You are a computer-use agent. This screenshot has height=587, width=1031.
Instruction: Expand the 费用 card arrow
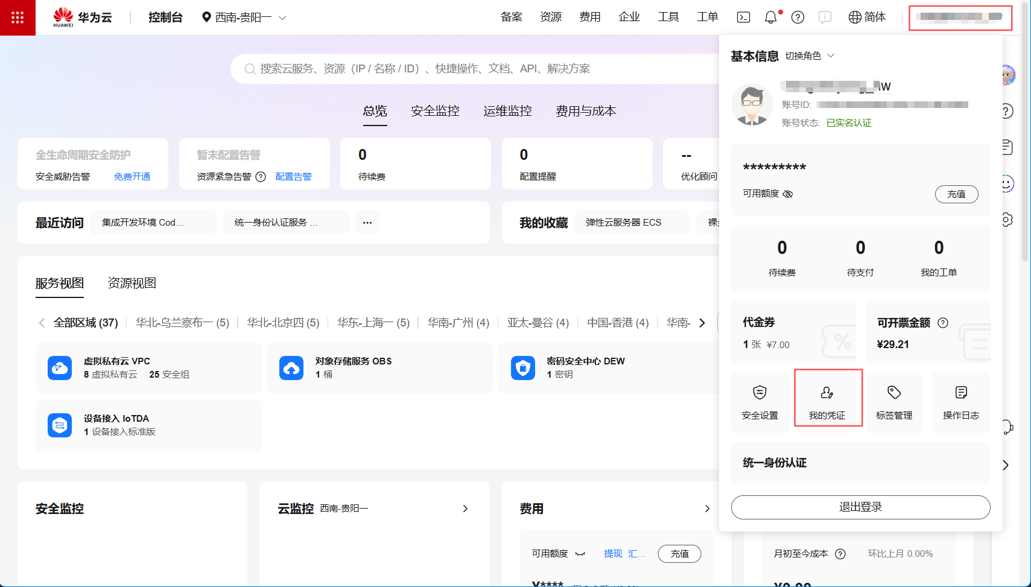pyautogui.click(x=707, y=509)
